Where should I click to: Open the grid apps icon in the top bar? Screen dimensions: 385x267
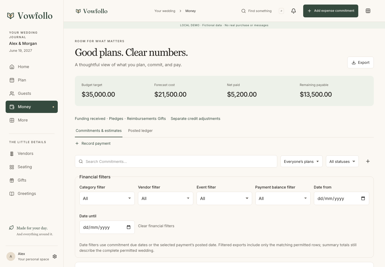click(368, 11)
